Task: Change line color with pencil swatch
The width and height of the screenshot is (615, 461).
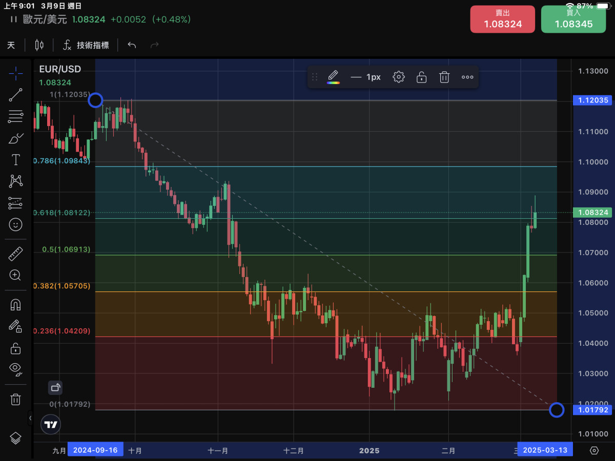Action: pos(333,77)
